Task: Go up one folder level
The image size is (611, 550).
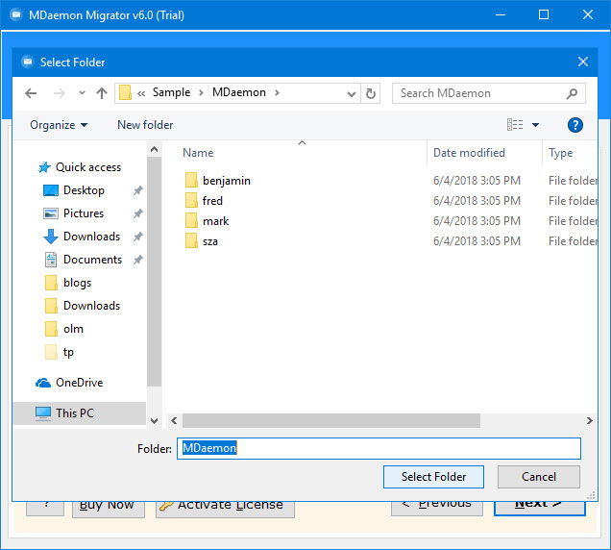Action: (102, 93)
